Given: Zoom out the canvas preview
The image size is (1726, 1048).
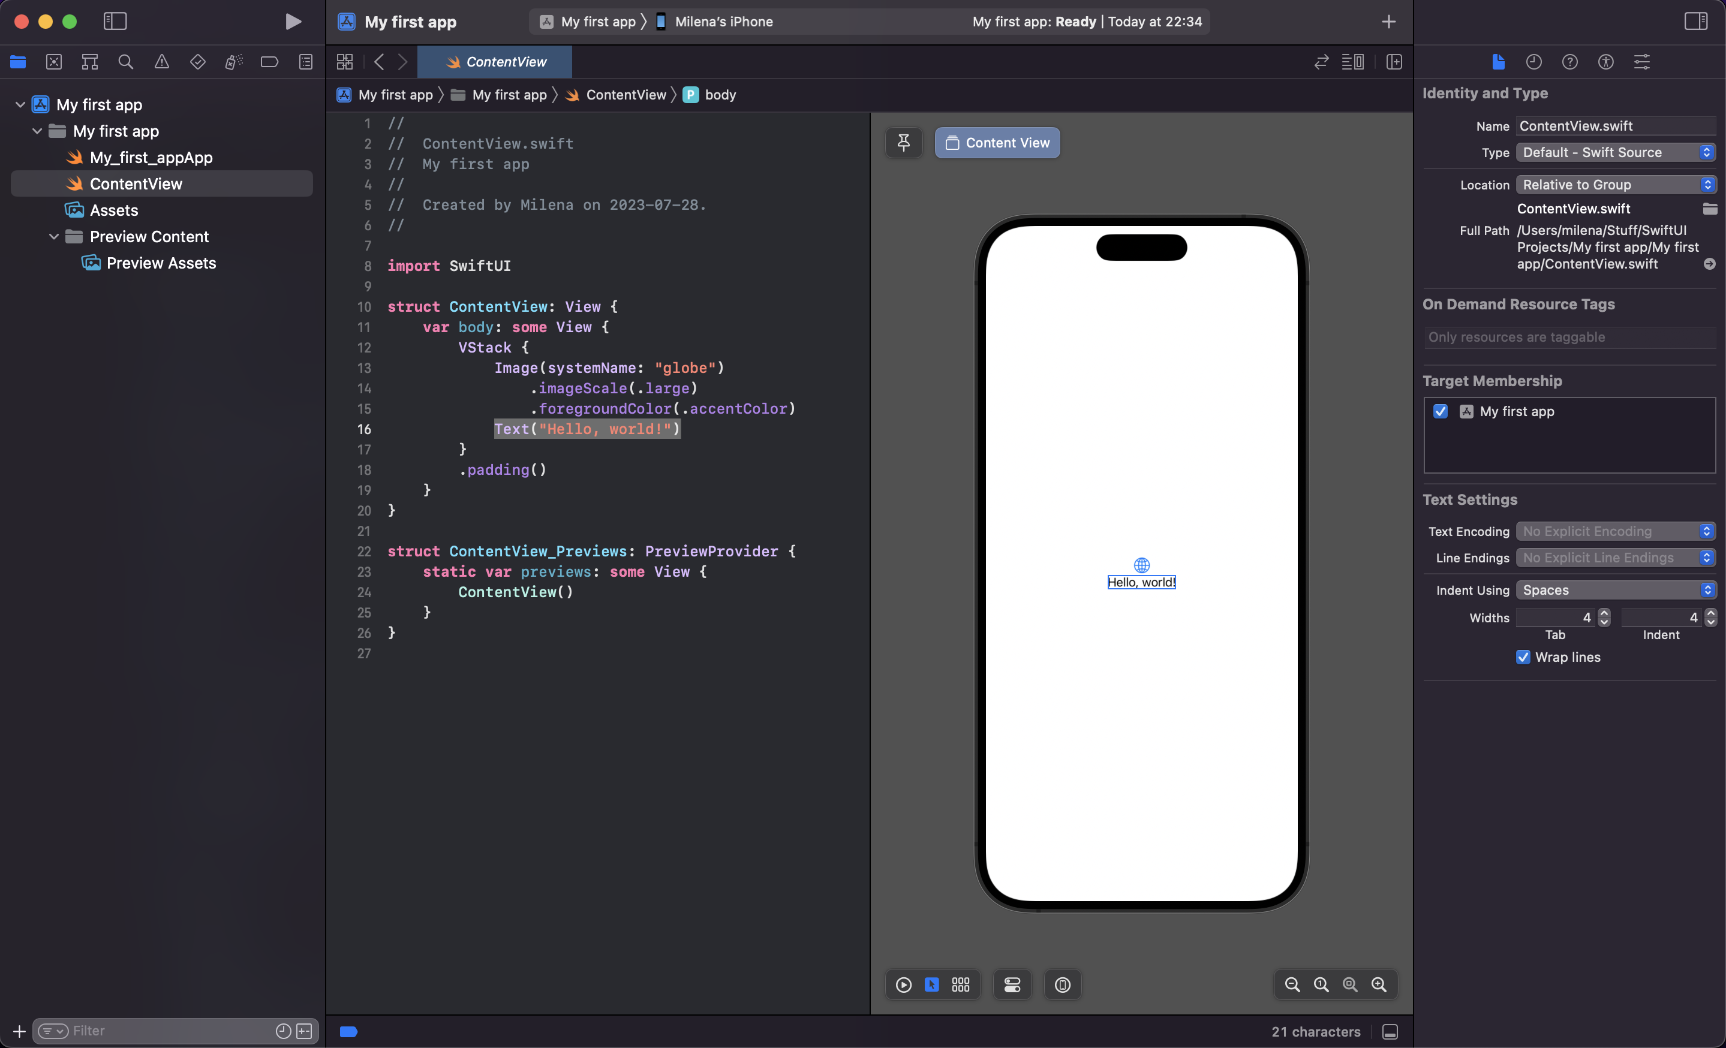Looking at the screenshot, I should tap(1292, 985).
